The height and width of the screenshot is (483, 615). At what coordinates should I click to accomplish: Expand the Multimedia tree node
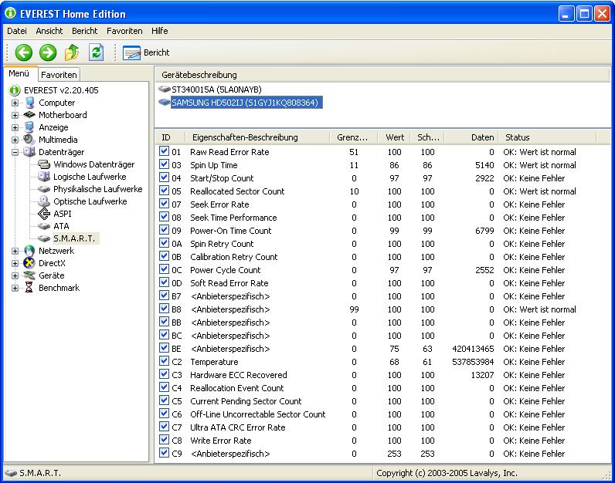[x=15, y=140]
